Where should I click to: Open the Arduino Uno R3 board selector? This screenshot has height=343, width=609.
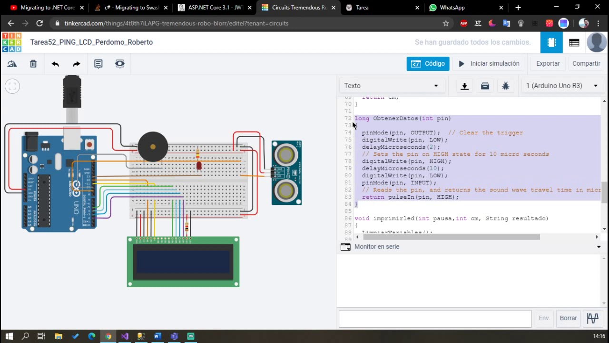pyautogui.click(x=561, y=86)
